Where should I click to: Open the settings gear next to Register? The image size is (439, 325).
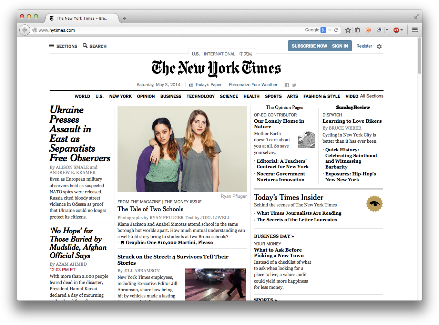click(x=379, y=46)
